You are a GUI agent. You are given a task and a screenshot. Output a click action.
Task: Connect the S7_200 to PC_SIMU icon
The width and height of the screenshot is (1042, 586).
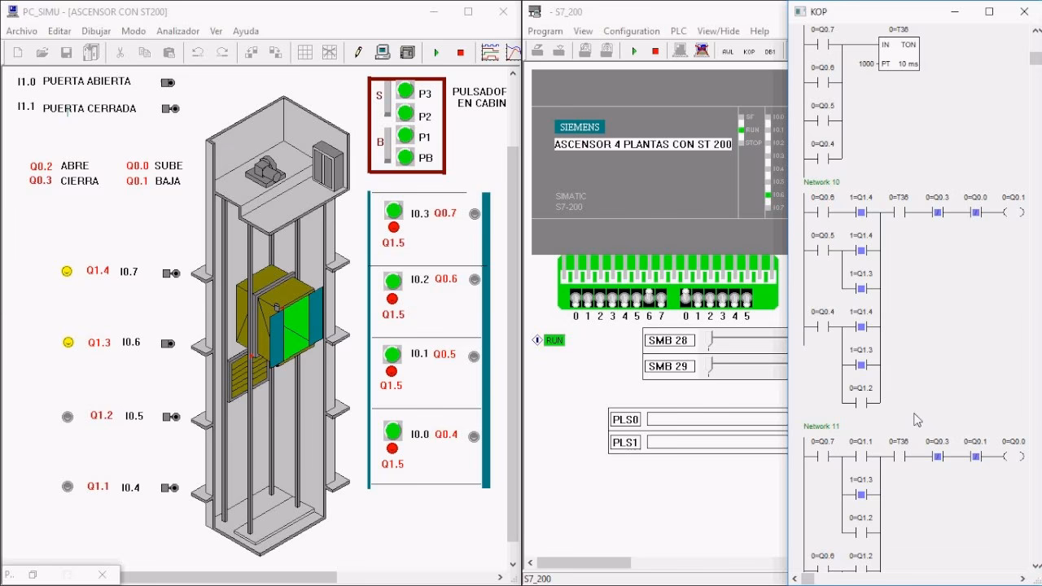[x=681, y=51]
